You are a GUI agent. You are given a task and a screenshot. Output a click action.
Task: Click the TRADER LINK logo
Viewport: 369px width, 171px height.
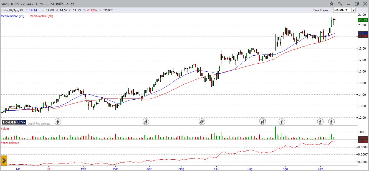[x=14, y=122]
